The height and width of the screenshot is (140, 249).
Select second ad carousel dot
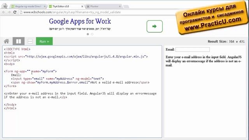tap(92, 34)
